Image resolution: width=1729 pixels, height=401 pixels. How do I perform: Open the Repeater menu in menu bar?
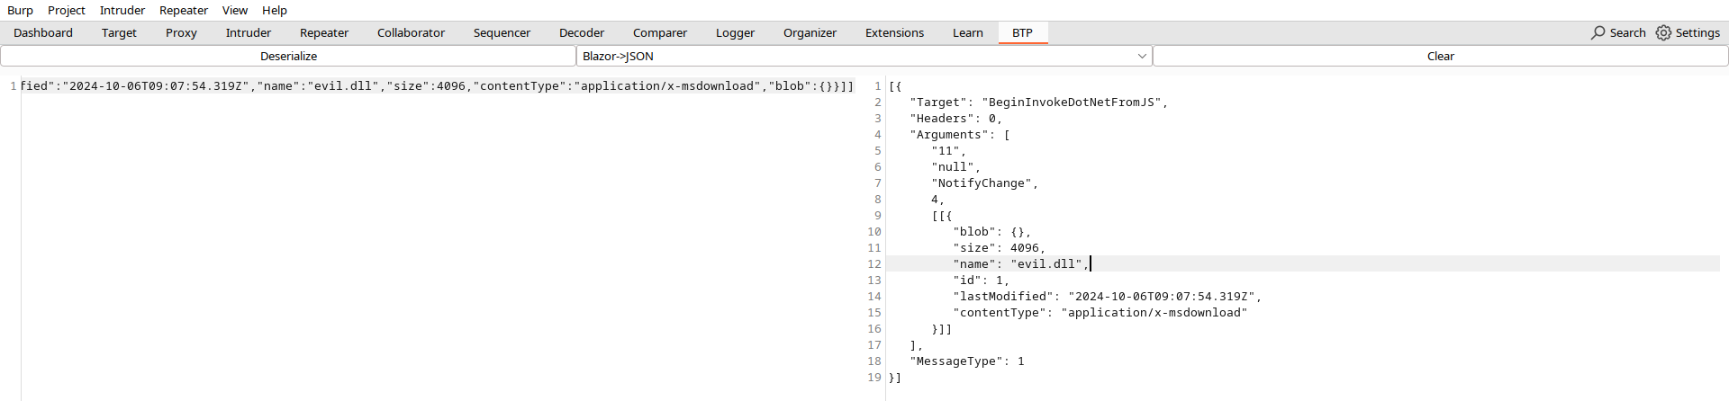tap(184, 10)
